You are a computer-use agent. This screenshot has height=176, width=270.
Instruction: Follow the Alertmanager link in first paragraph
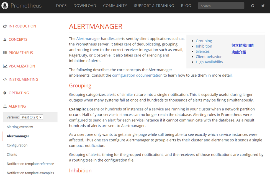click(88, 38)
